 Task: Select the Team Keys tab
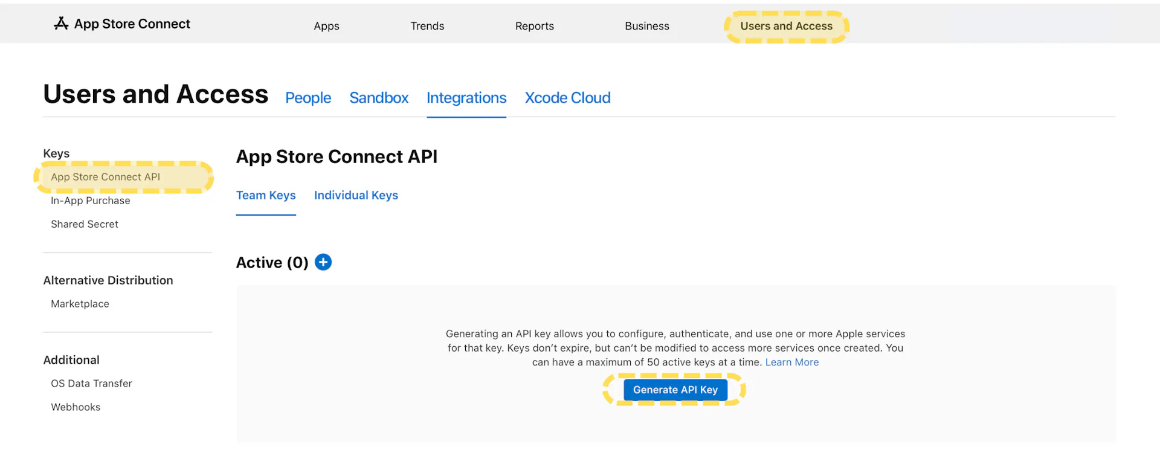pos(266,195)
